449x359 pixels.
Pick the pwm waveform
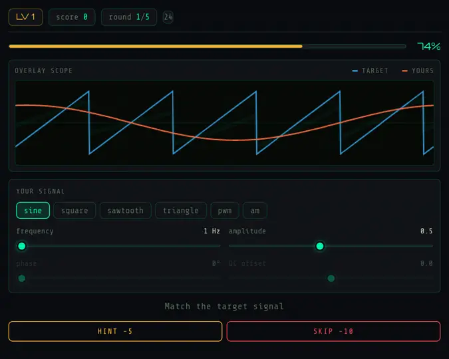tap(225, 211)
